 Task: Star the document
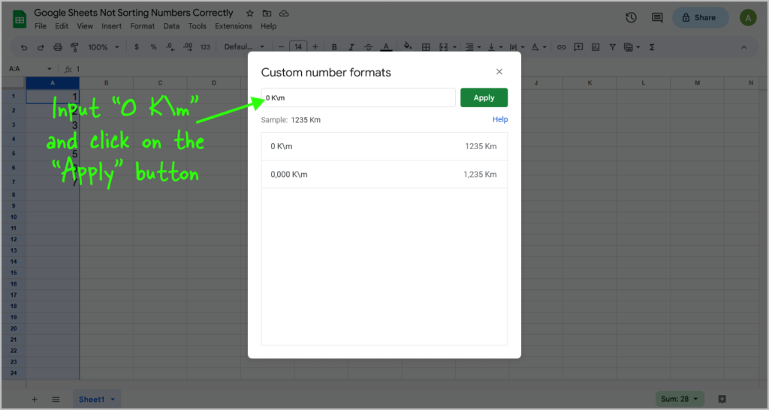point(249,13)
